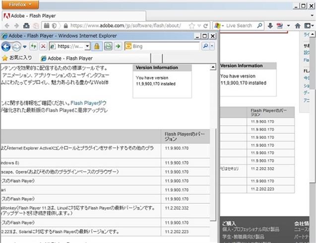The height and width of the screenshot is (243, 316).
Task: Click the tray icon beside Firefox's forward arrow
Action: 26,26
